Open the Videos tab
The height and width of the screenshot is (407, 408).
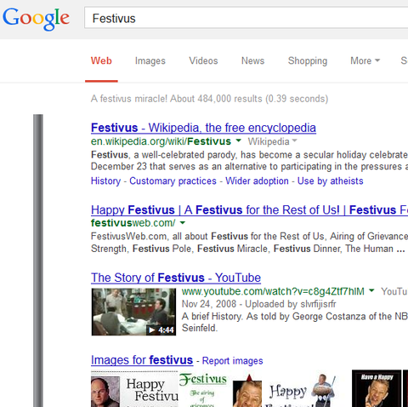coord(203,60)
